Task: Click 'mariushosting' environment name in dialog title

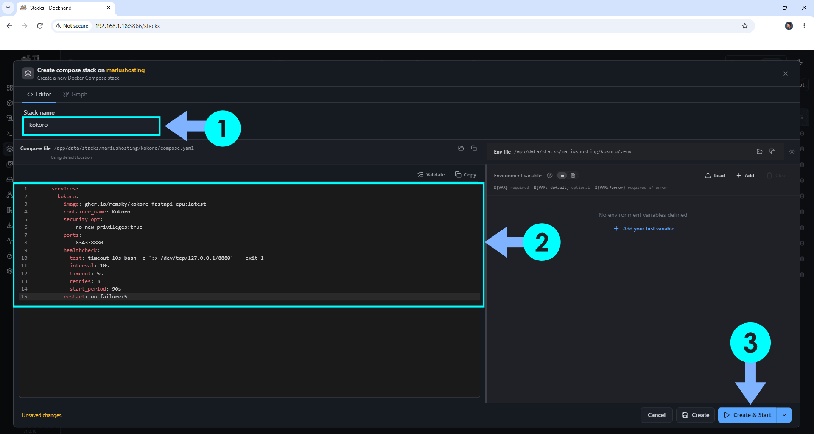Action: (126, 70)
